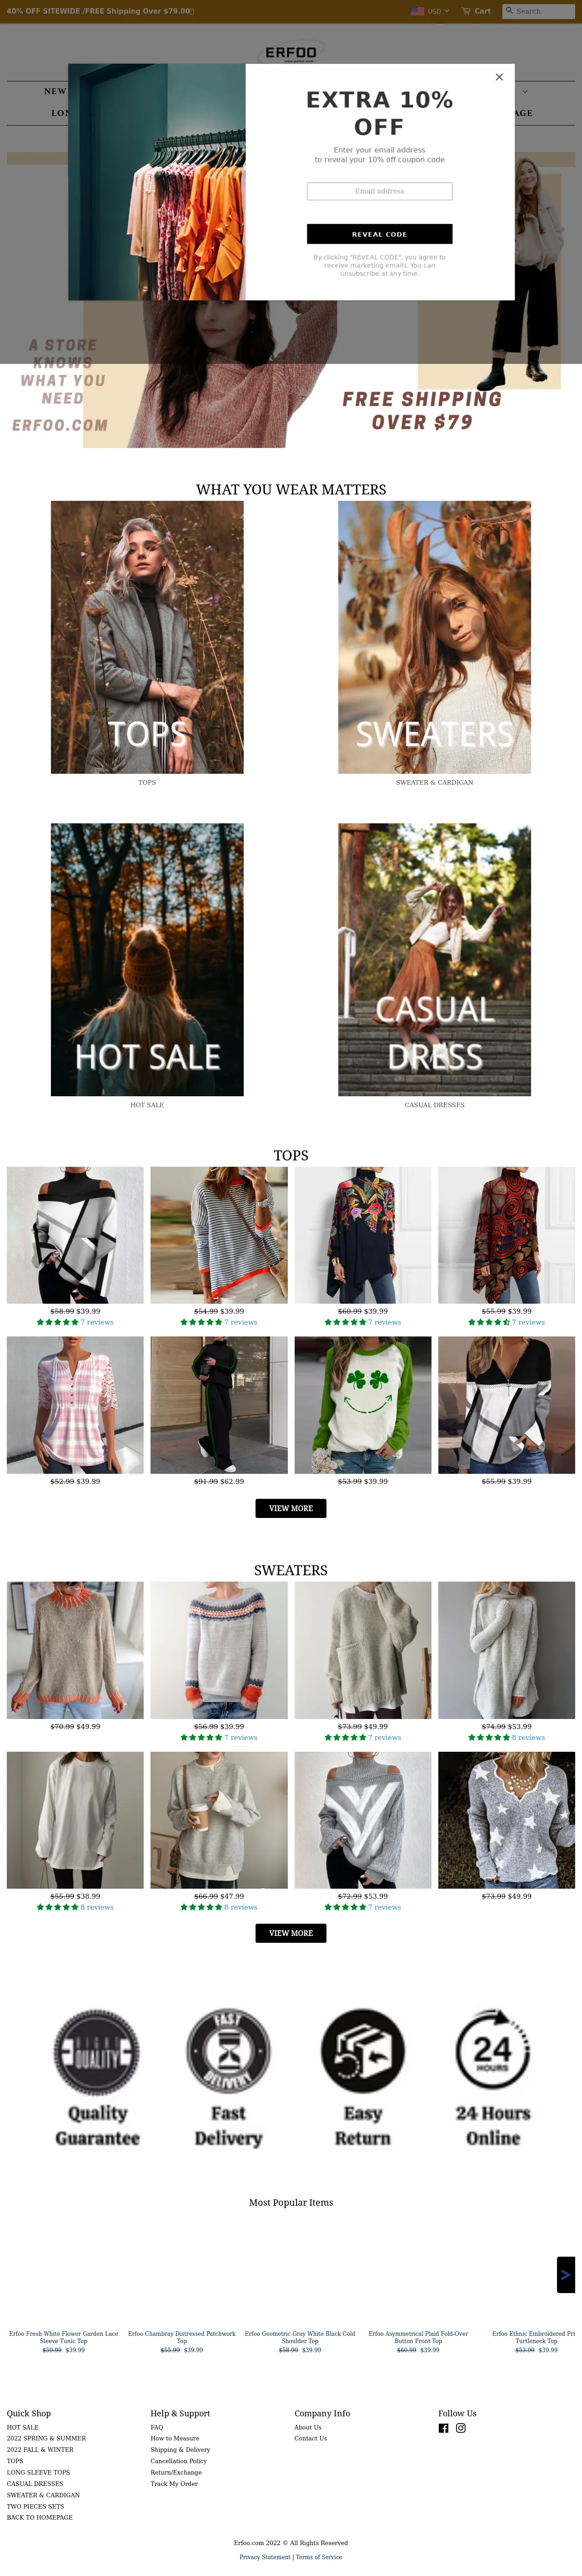Open the shopping cart
The image size is (582, 2576).
pos(476,11)
